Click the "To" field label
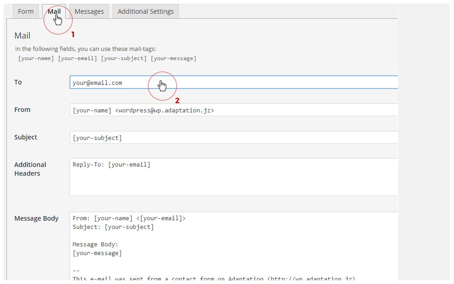 pos(18,82)
